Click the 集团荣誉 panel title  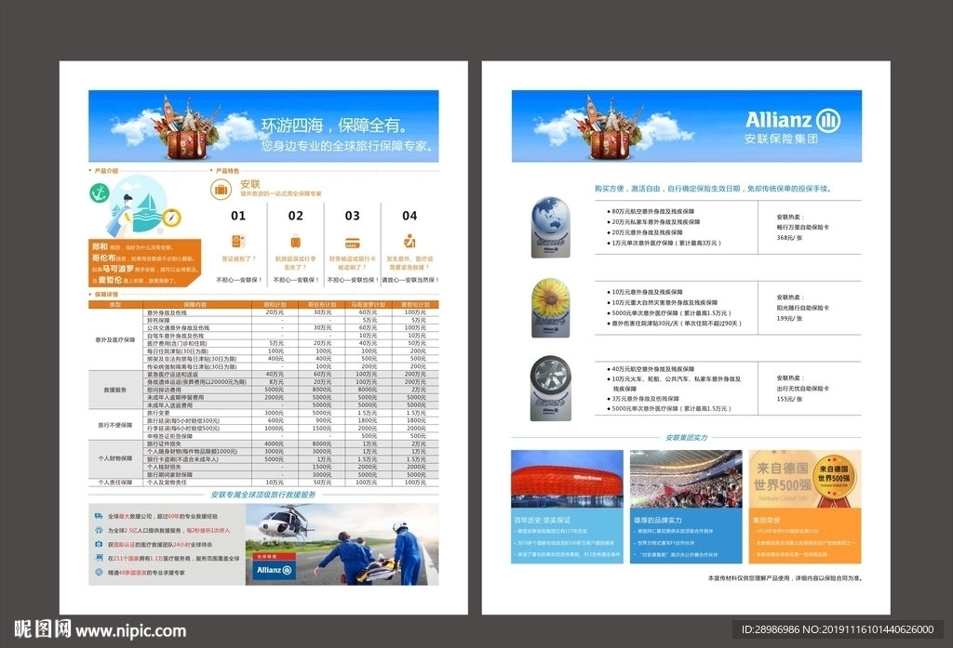pyautogui.click(x=766, y=520)
